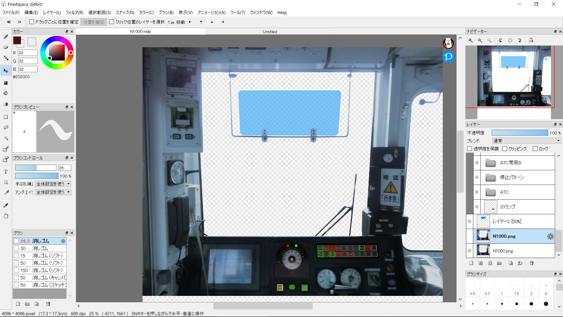Image resolution: width=563 pixels, height=317 pixels.
Task: Select the Select Pen tool
Action: [6, 149]
